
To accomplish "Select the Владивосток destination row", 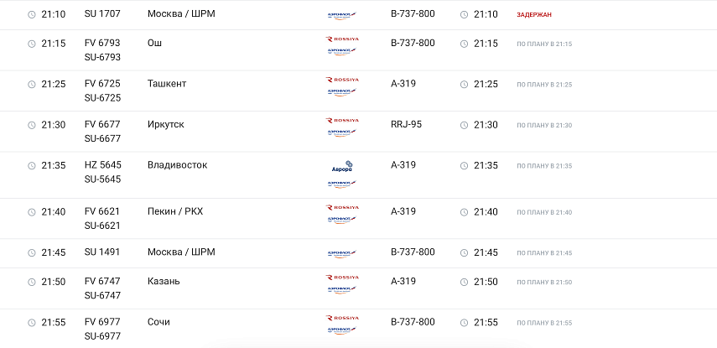I will [177, 165].
